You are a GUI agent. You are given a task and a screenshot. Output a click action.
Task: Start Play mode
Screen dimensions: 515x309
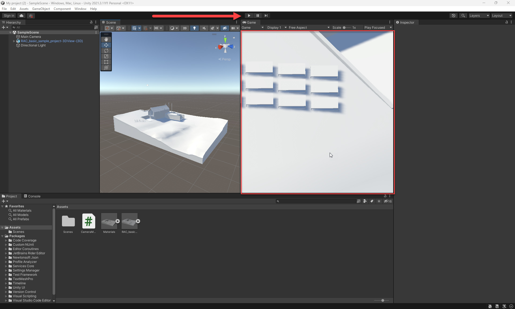[x=249, y=16]
